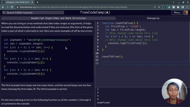Close the Debugging: Catch Off By One tab
190x107 pixels.
tap(32, 2)
